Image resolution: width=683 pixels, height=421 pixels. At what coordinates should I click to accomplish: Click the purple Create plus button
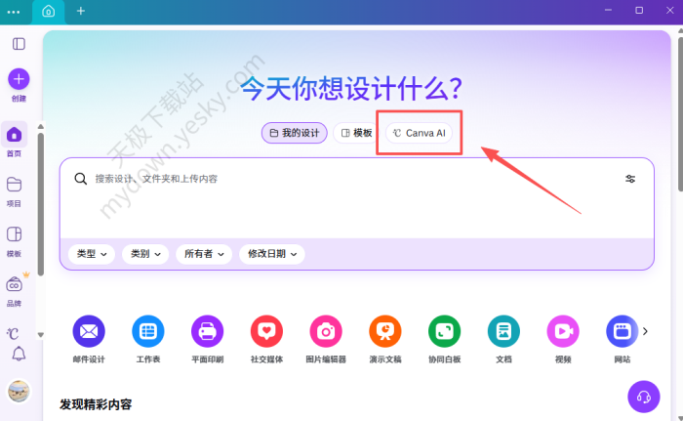tap(19, 79)
